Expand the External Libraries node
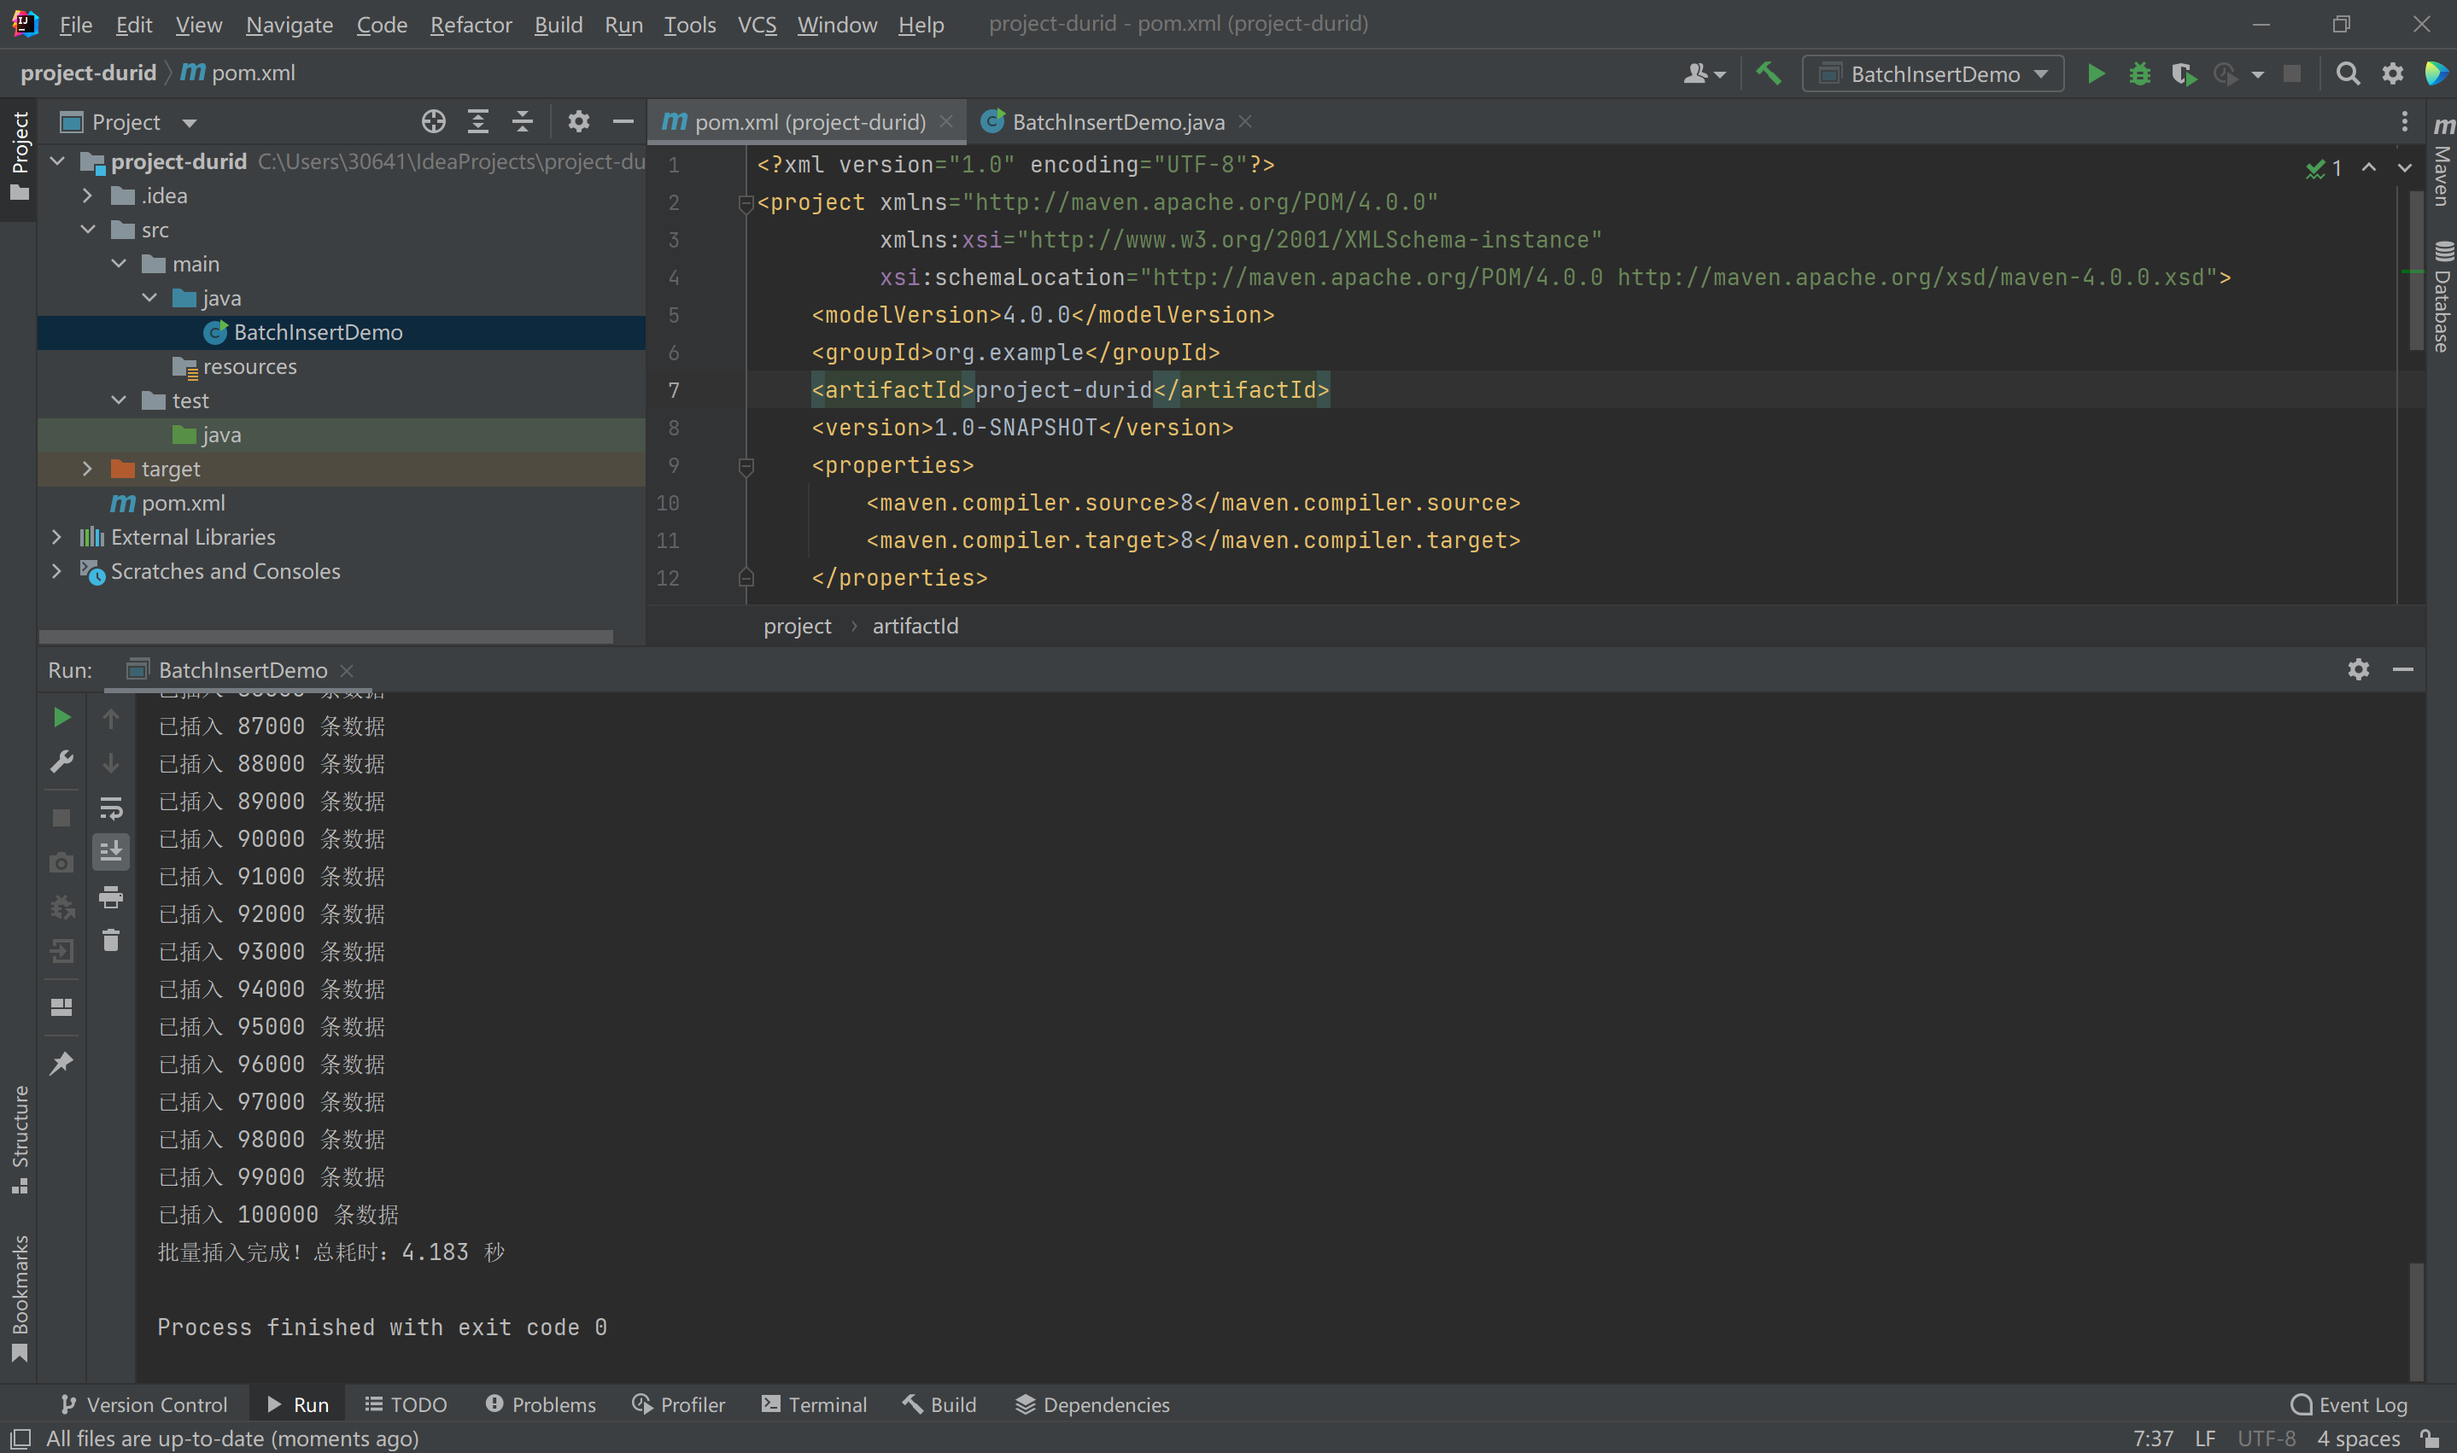 click(57, 538)
